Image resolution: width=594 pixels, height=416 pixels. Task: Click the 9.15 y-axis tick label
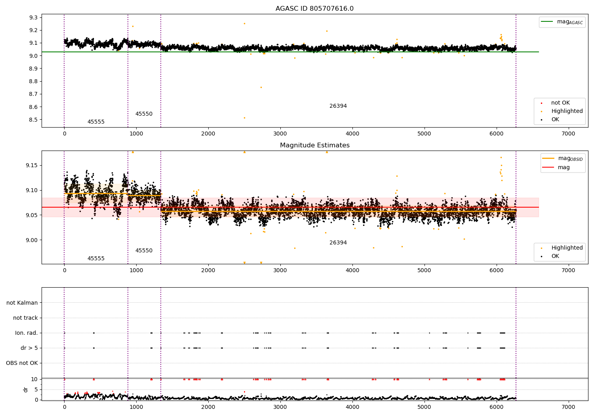(x=32, y=165)
